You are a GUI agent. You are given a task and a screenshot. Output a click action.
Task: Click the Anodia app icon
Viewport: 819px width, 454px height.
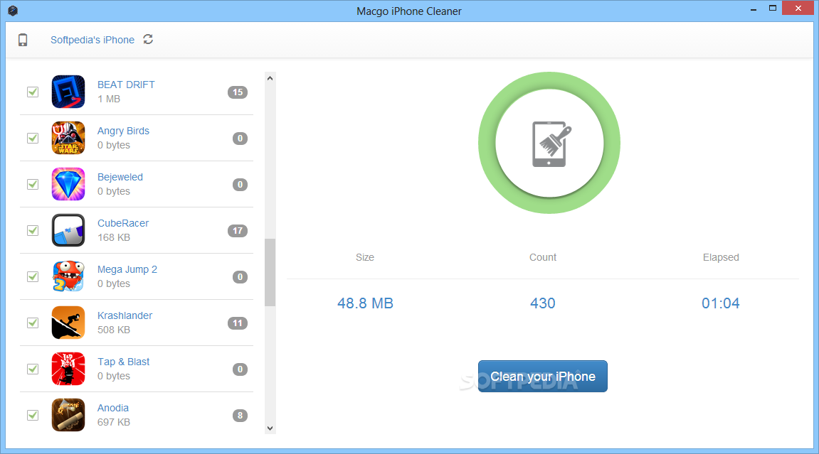[x=68, y=415]
